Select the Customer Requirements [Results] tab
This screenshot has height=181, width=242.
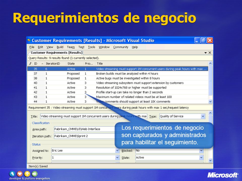click(x=56, y=53)
